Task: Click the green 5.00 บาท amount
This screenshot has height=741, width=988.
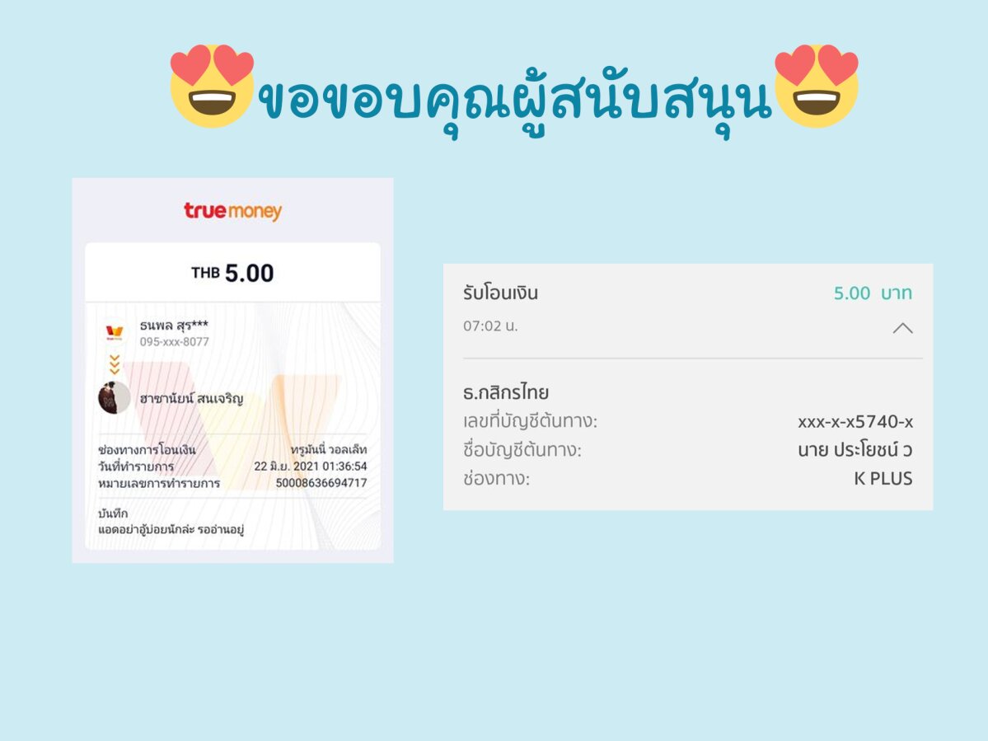Action: point(873,293)
